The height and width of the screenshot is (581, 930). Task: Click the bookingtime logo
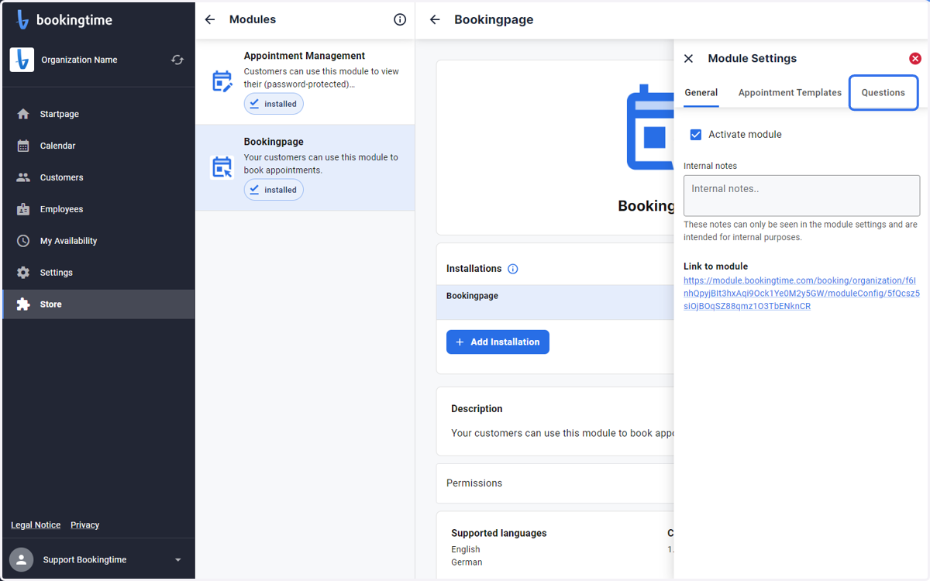click(x=64, y=20)
